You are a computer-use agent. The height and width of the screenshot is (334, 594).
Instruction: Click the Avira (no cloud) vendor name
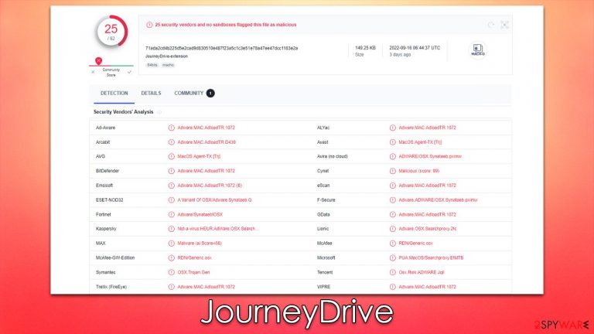click(333, 156)
